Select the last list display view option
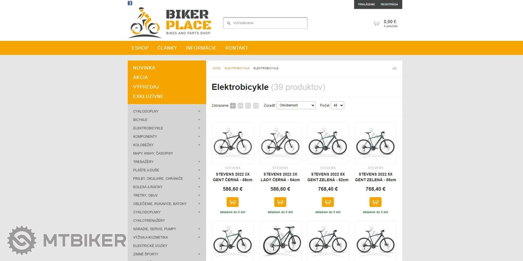 click(x=256, y=106)
